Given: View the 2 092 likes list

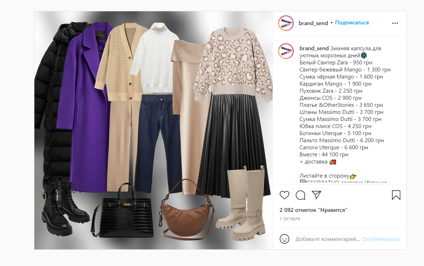Looking at the screenshot, I should click(313, 210).
